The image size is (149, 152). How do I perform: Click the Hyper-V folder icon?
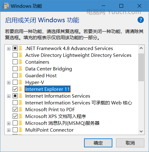21,82
